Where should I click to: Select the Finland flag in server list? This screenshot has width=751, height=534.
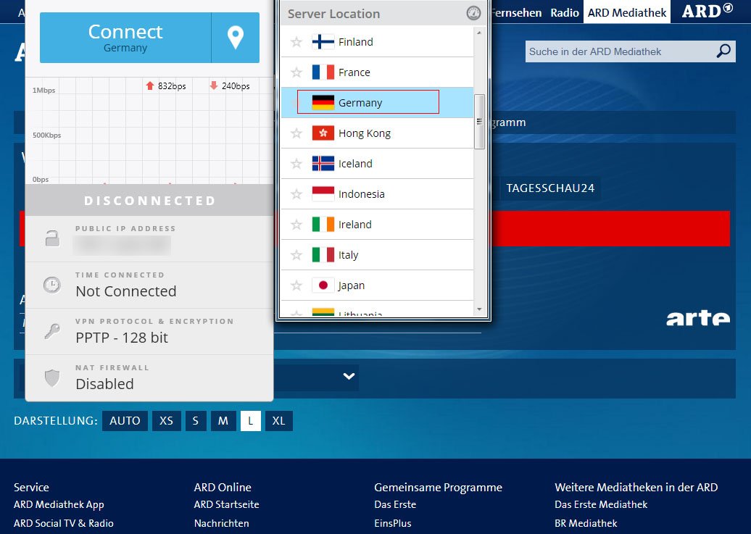point(323,42)
